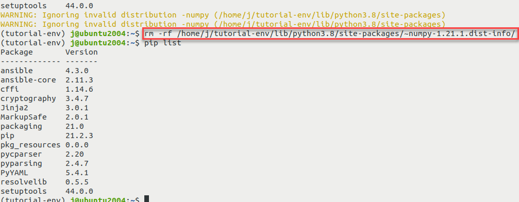Screen dimensions: 519x202
Task: Click the highlighted rm -rf command text
Action: pos(330,33)
